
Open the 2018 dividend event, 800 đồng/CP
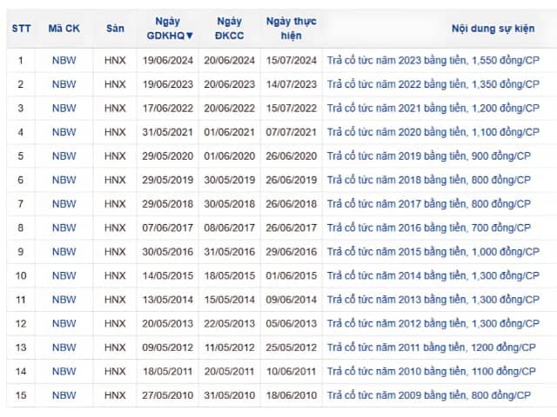tap(429, 180)
